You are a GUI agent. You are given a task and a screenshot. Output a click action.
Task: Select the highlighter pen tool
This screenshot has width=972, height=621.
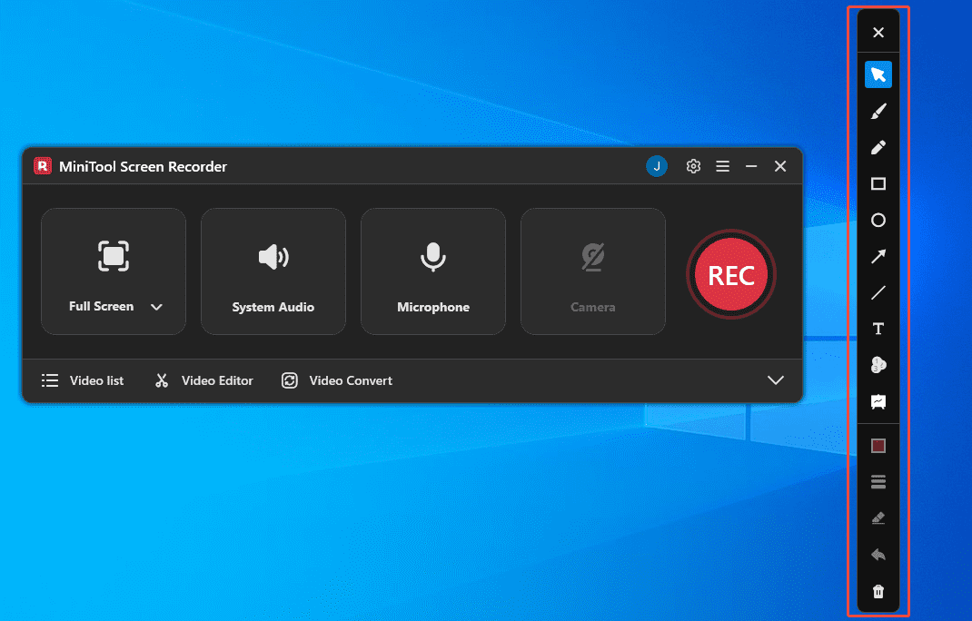(x=878, y=147)
